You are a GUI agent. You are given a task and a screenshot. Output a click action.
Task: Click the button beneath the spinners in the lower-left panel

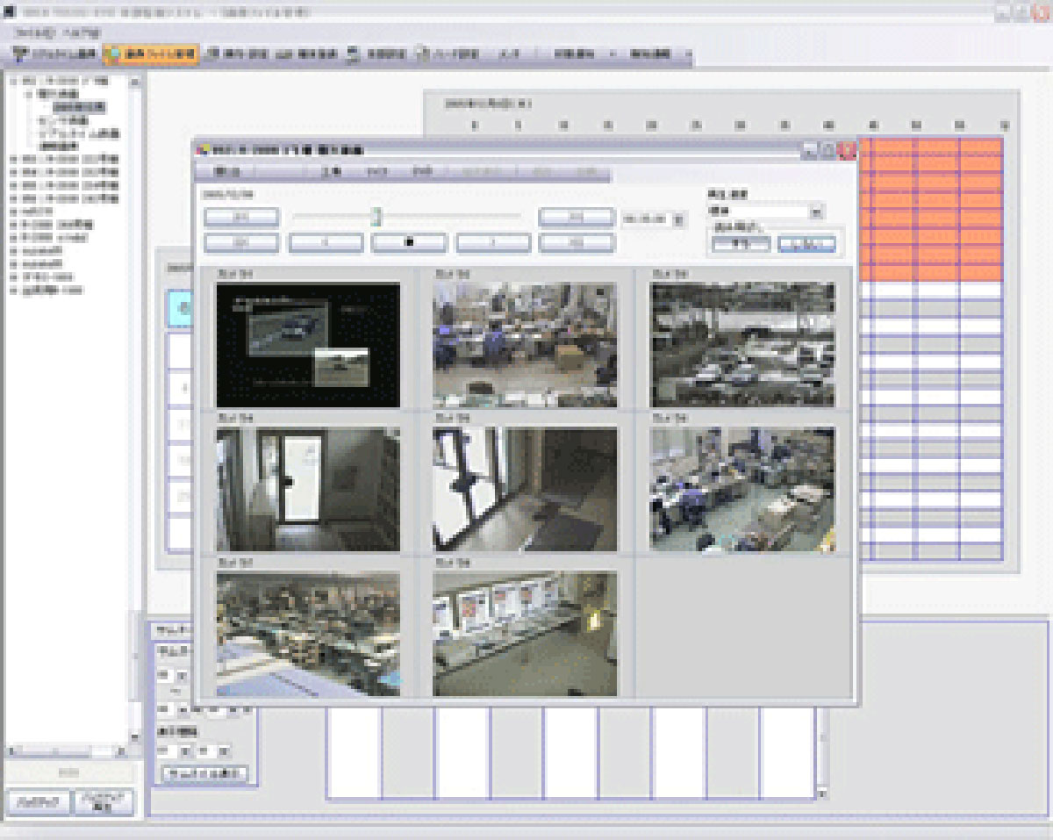point(205,773)
